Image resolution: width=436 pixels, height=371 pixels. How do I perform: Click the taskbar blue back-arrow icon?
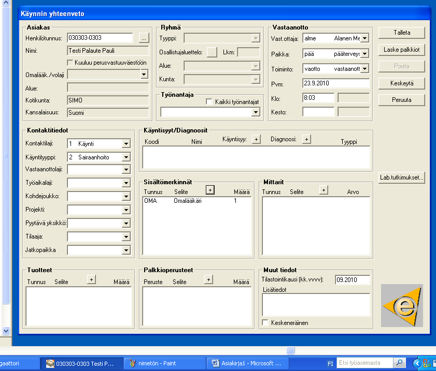click(417, 363)
